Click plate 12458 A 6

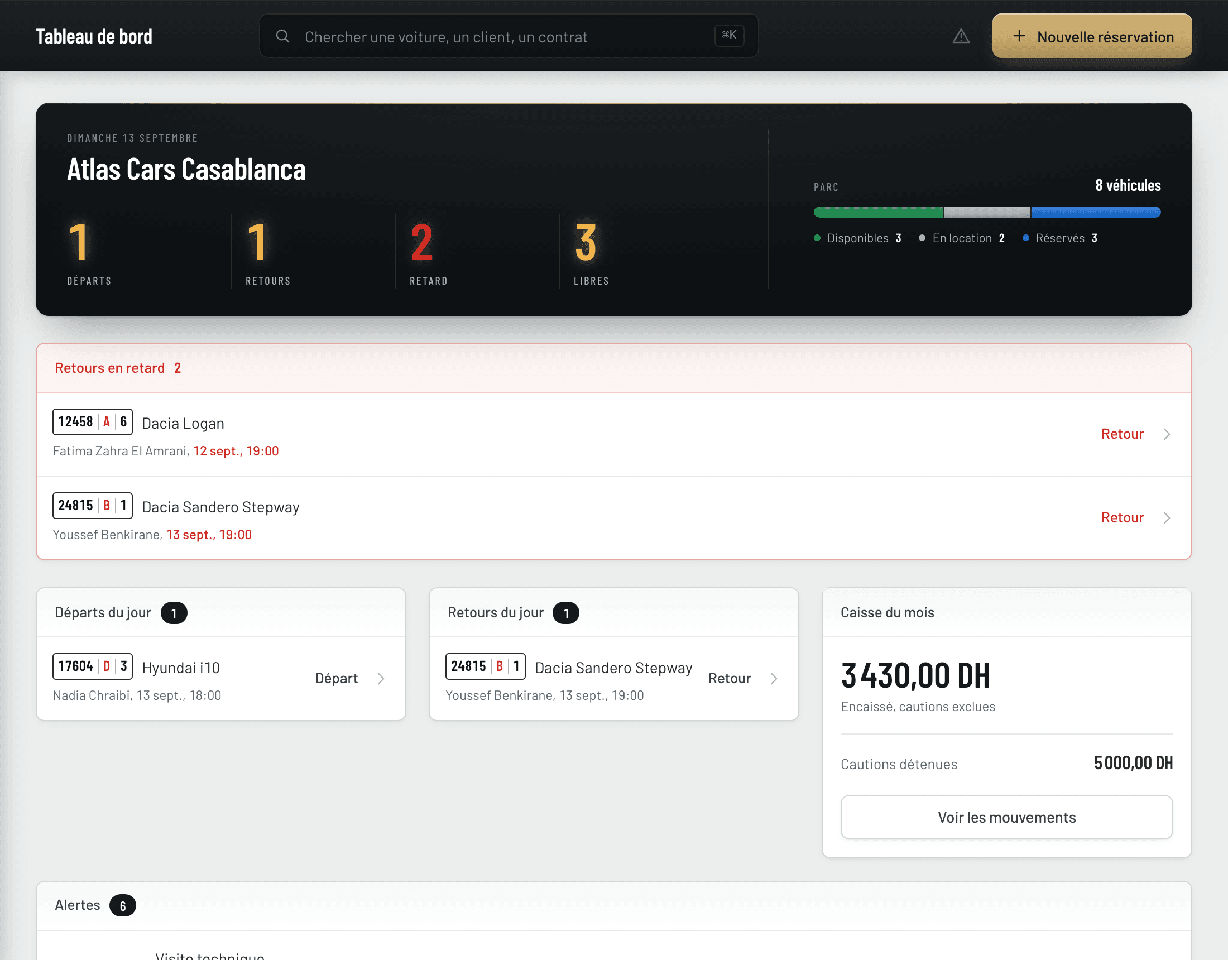(92, 422)
